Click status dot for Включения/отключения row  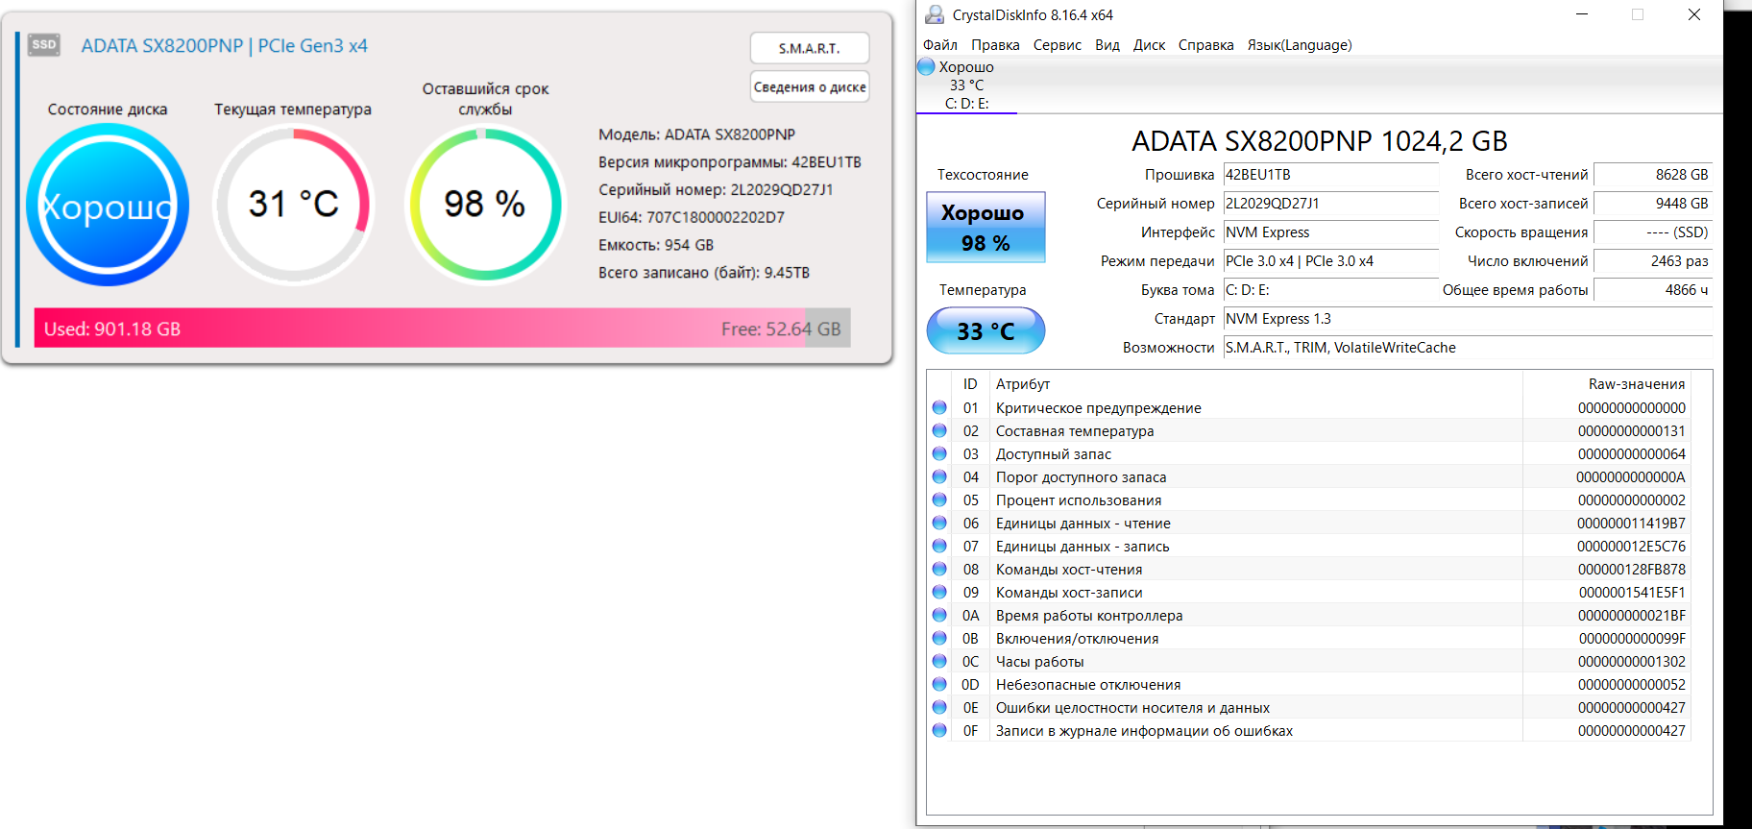(939, 638)
